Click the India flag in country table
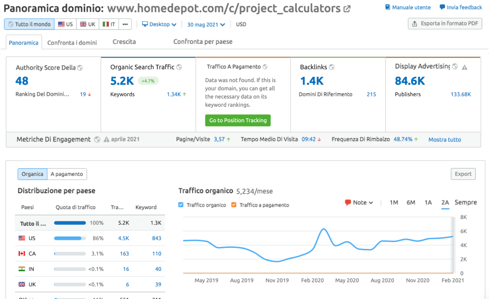489x299 pixels. pos(22,269)
